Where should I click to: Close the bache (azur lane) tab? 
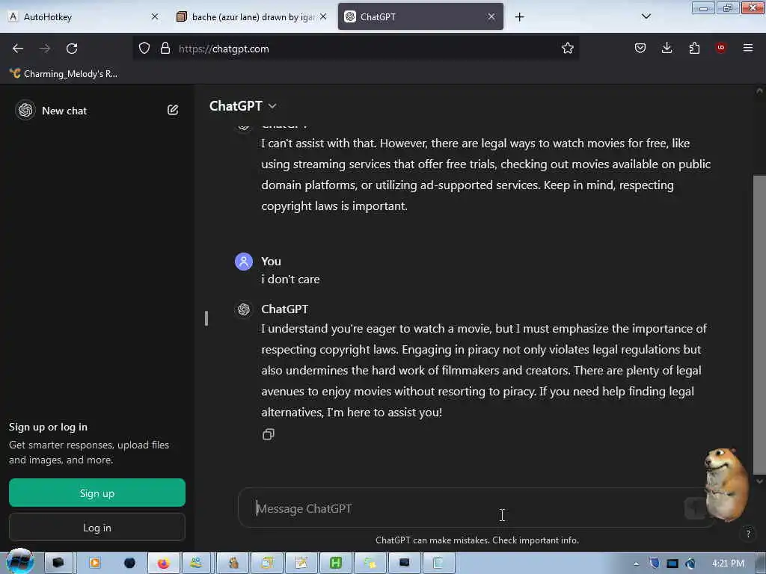[323, 16]
